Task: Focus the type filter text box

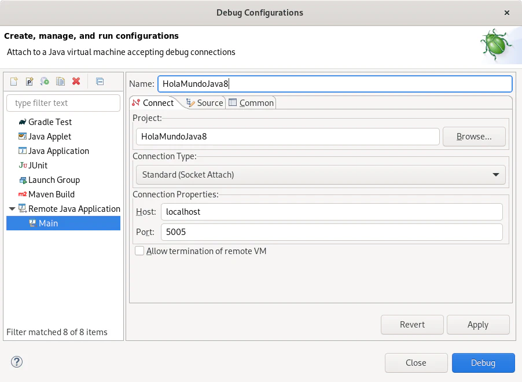Action: pos(63,103)
